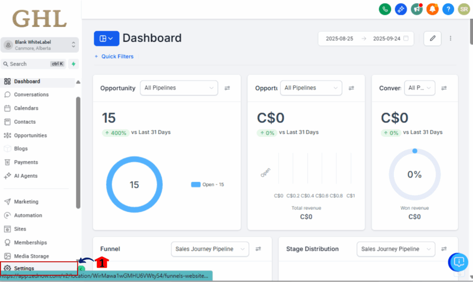
Task: Toggle the Open - 15 legend swatch
Action: [x=196, y=184]
